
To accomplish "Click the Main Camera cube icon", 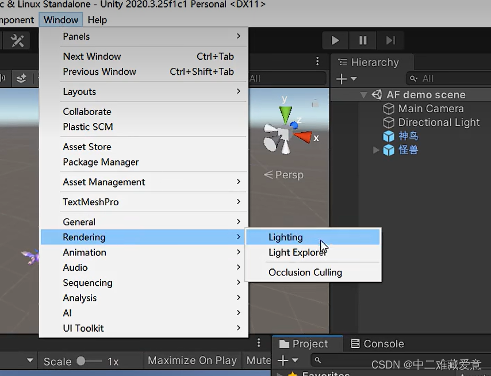I will pyautogui.click(x=389, y=109).
